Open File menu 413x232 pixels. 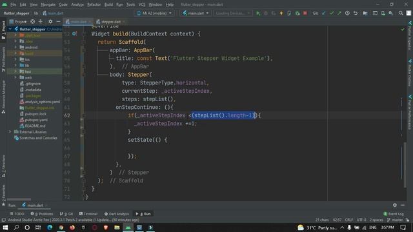[13, 5]
